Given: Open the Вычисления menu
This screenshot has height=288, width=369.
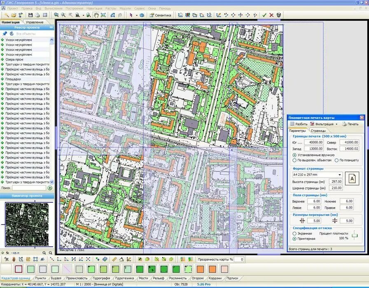Looking at the screenshot, I should [54, 8].
